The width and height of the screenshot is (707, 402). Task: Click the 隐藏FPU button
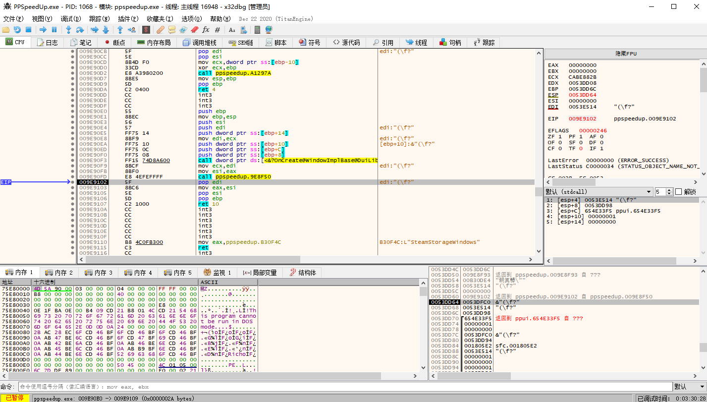point(626,54)
